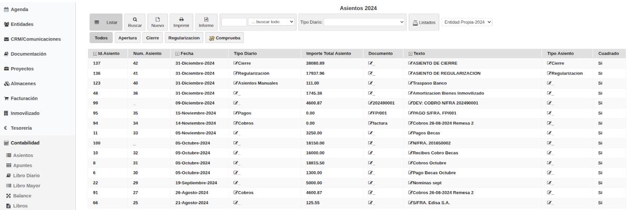Open the Informe report button

pos(206,22)
